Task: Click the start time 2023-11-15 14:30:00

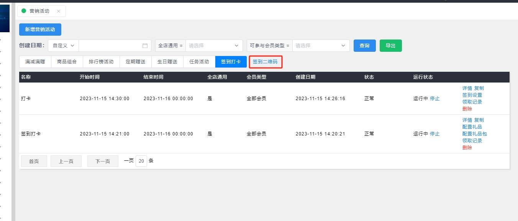Action: [x=105, y=99]
